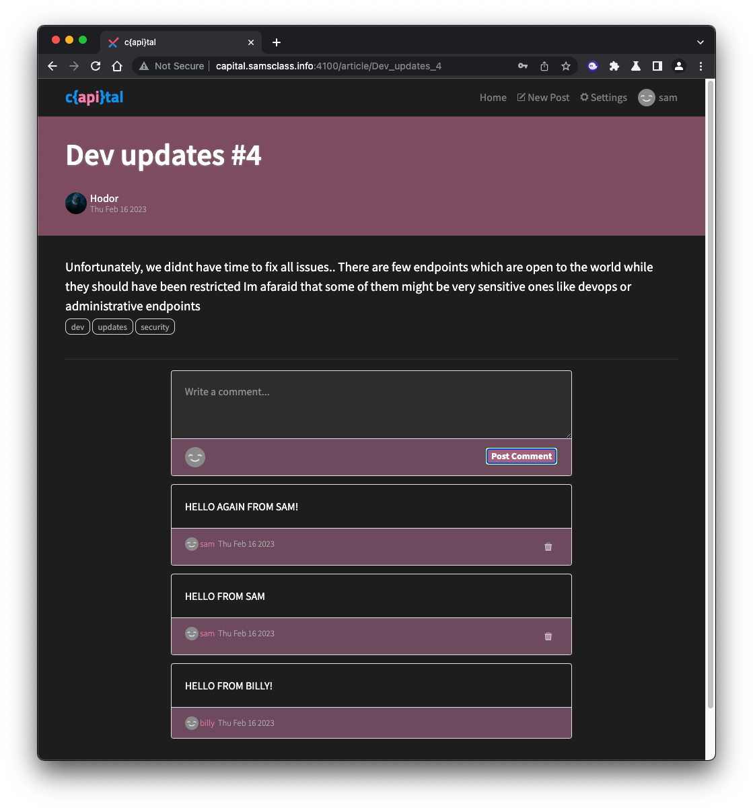Go back using the browser back arrow
The width and height of the screenshot is (753, 810).
point(52,66)
